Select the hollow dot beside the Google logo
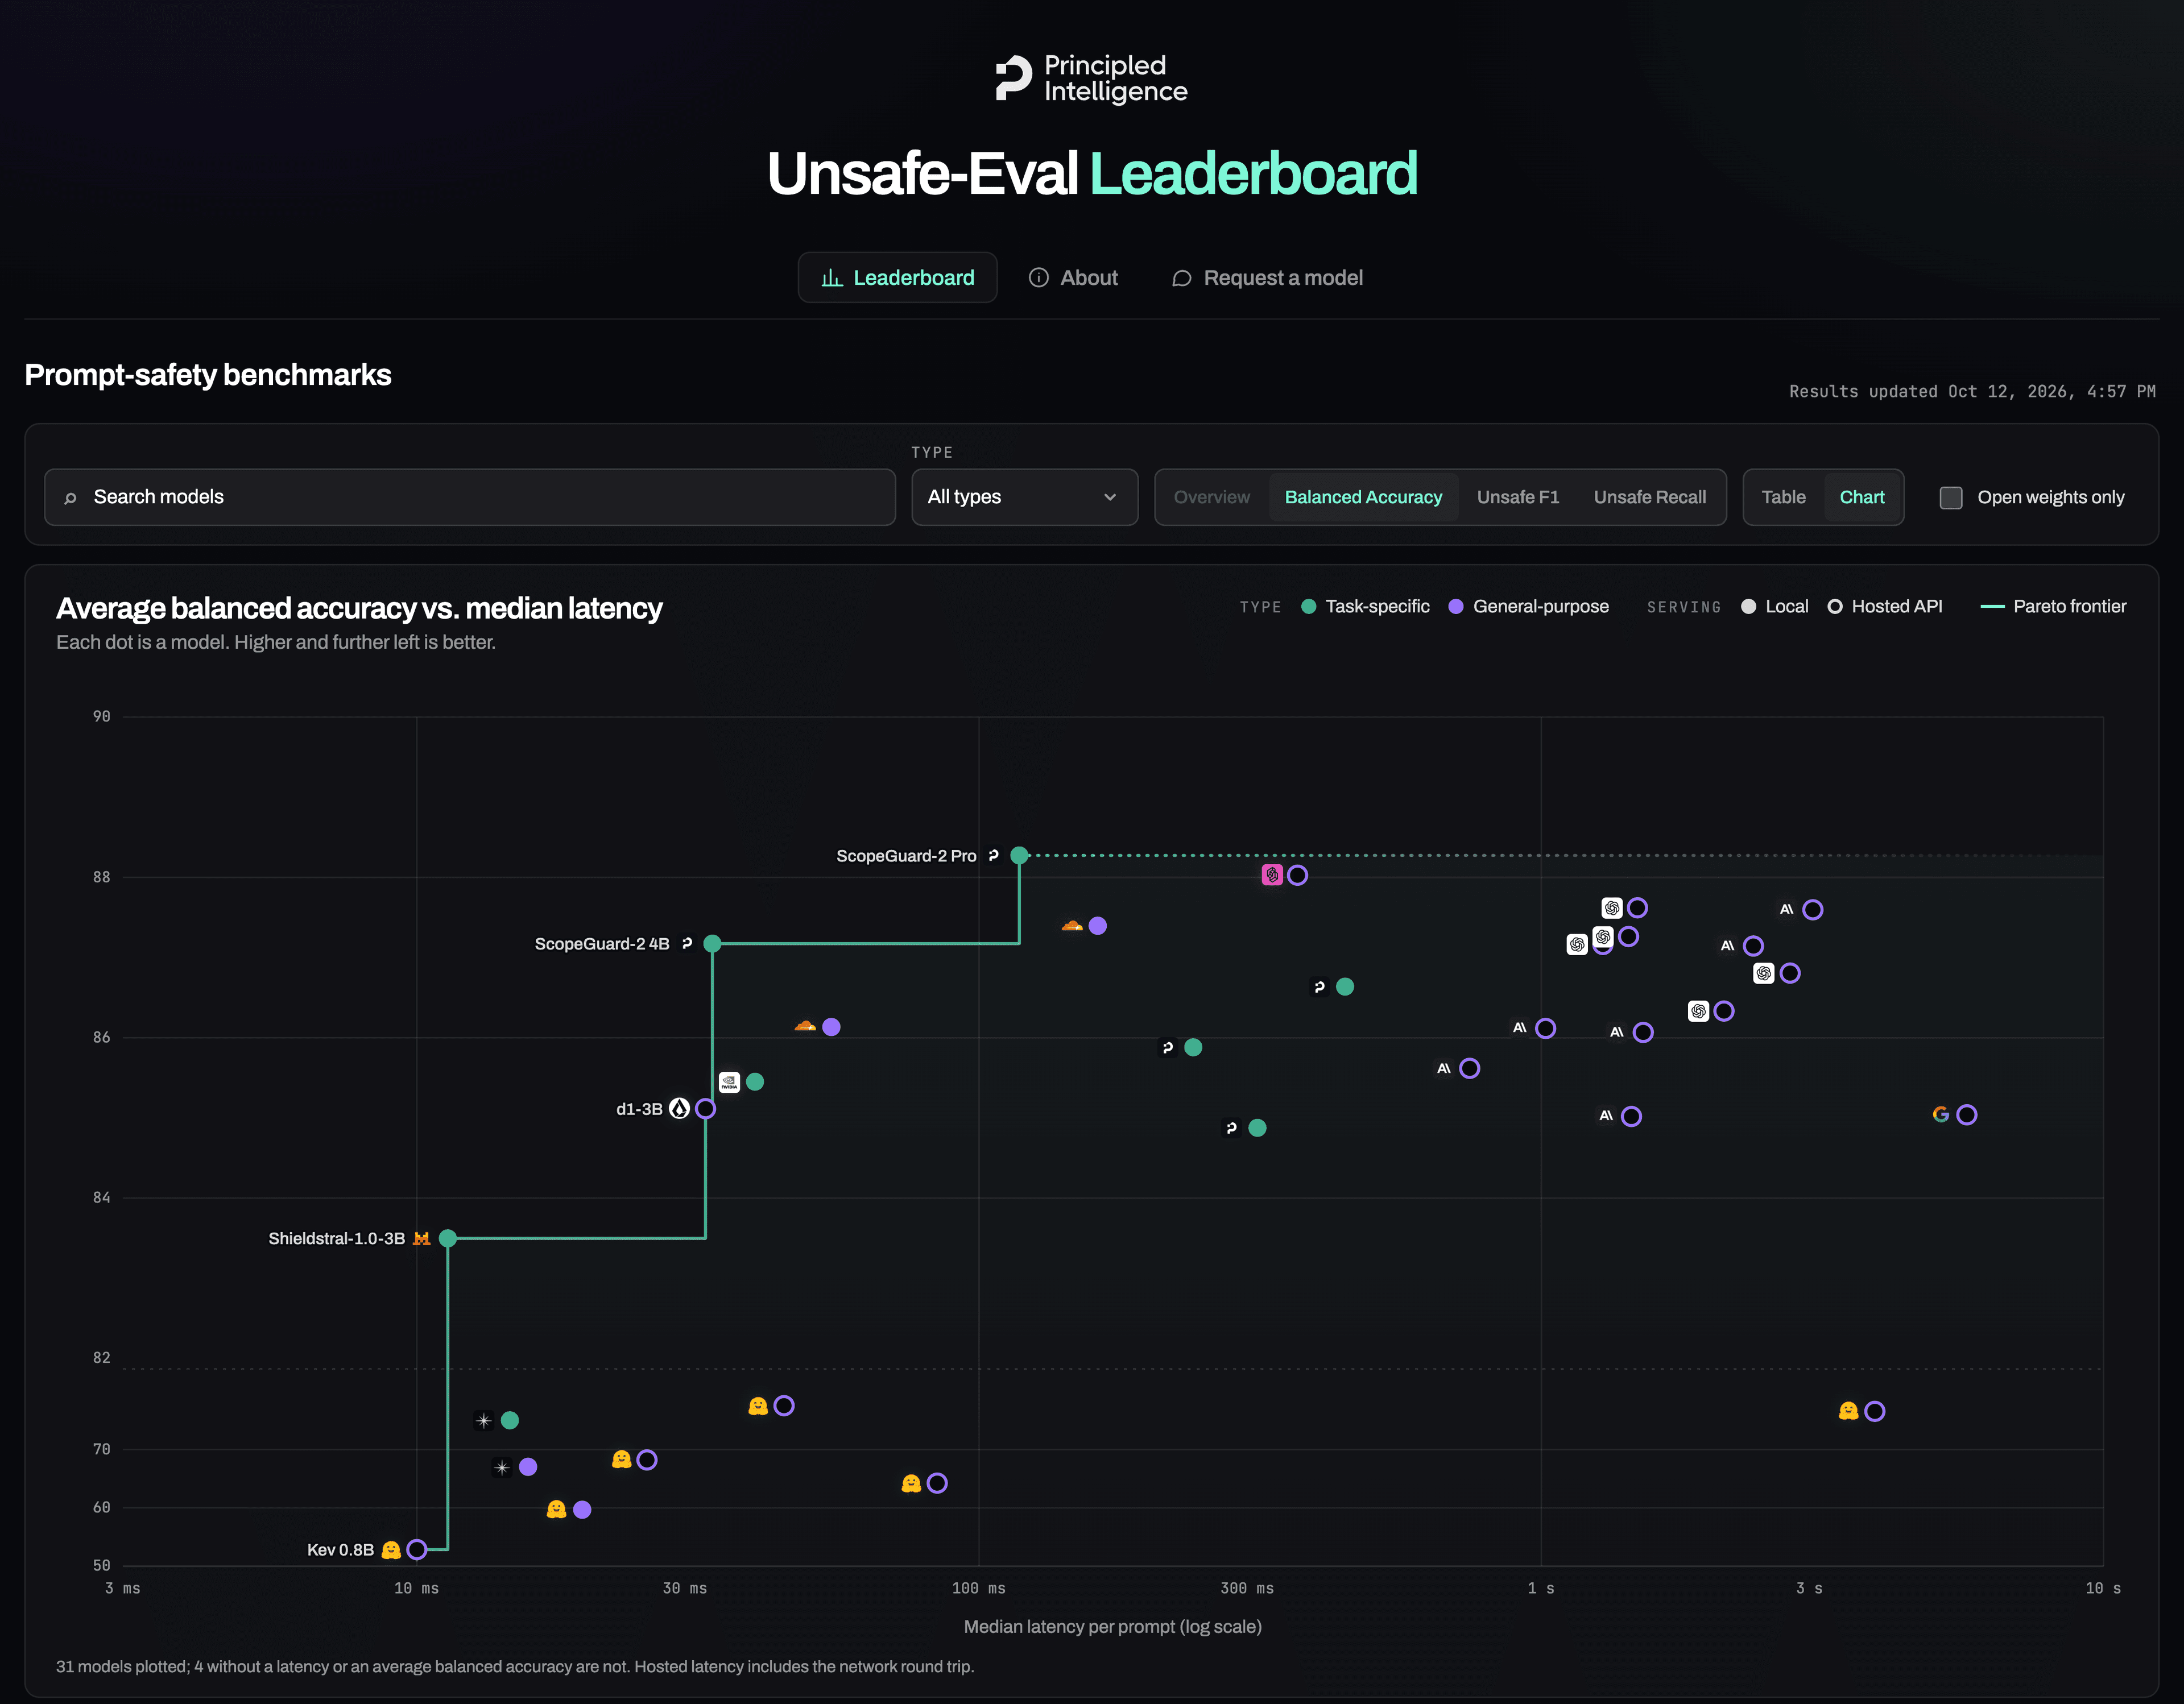Screen dimensions: 2184x1704 [1966, 1114]
